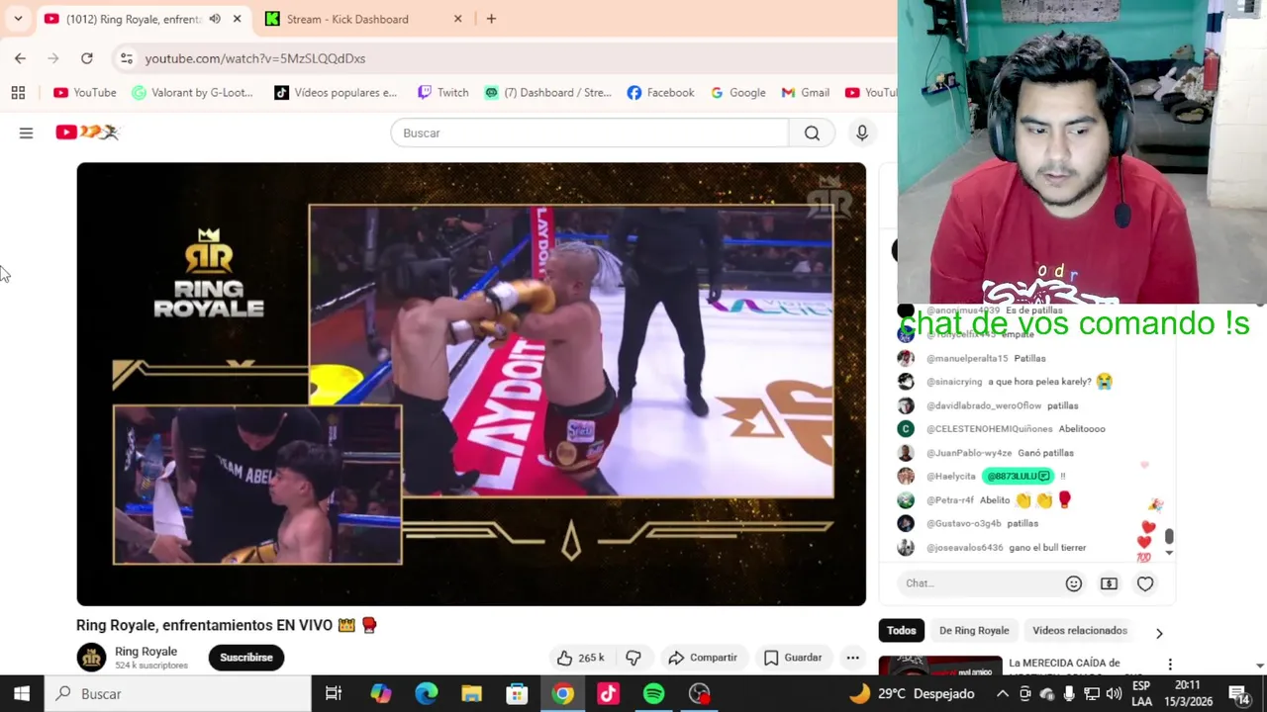Open Ring Royale channel avatar
Screen dimensions: 1267x712
pyautogui.click(x=92, y=658)
